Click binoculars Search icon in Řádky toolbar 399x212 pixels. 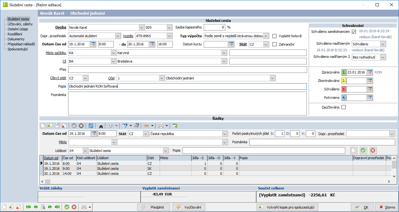[x=101, y=126]
